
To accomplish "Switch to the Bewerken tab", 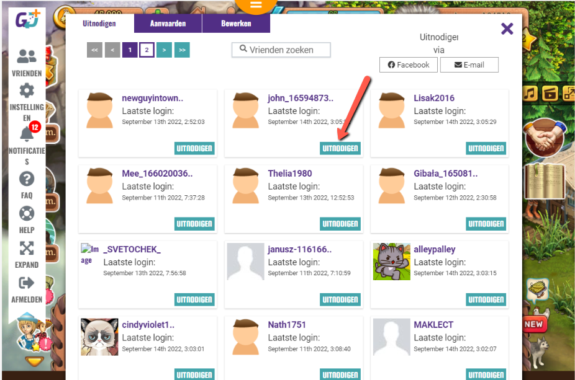I will (x=236, y=24).
